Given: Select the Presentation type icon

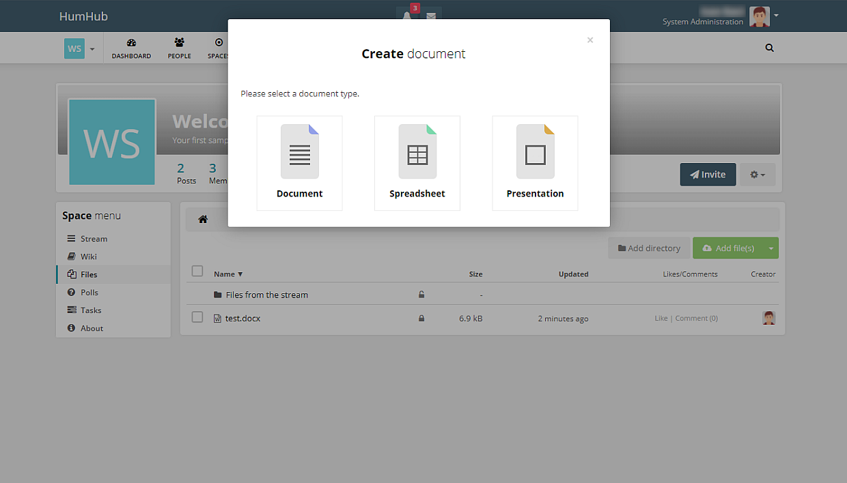Looking at the screenshot, I should tap(535, 151).
